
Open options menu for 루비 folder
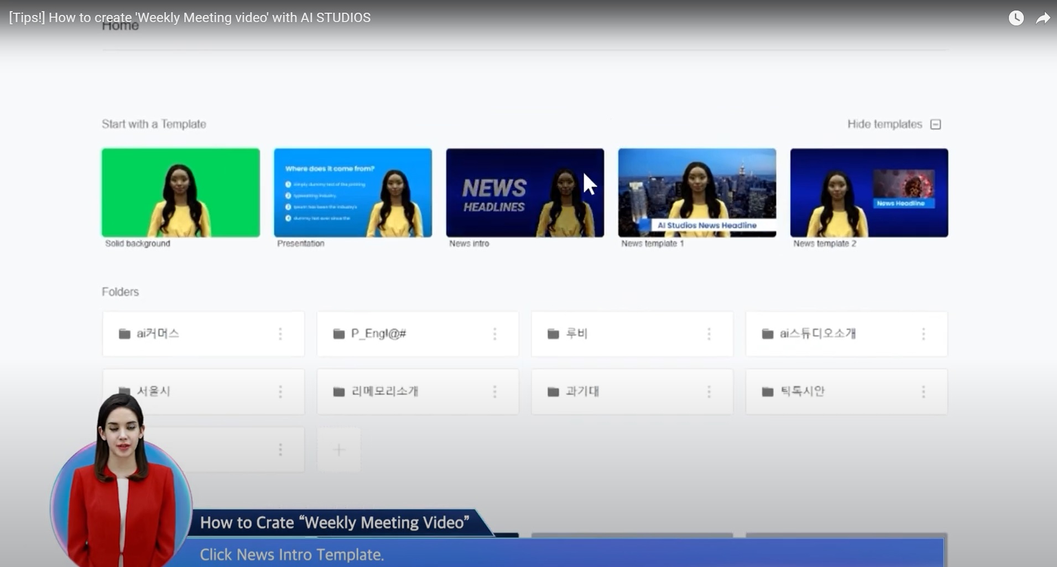[x=709, y=334]
